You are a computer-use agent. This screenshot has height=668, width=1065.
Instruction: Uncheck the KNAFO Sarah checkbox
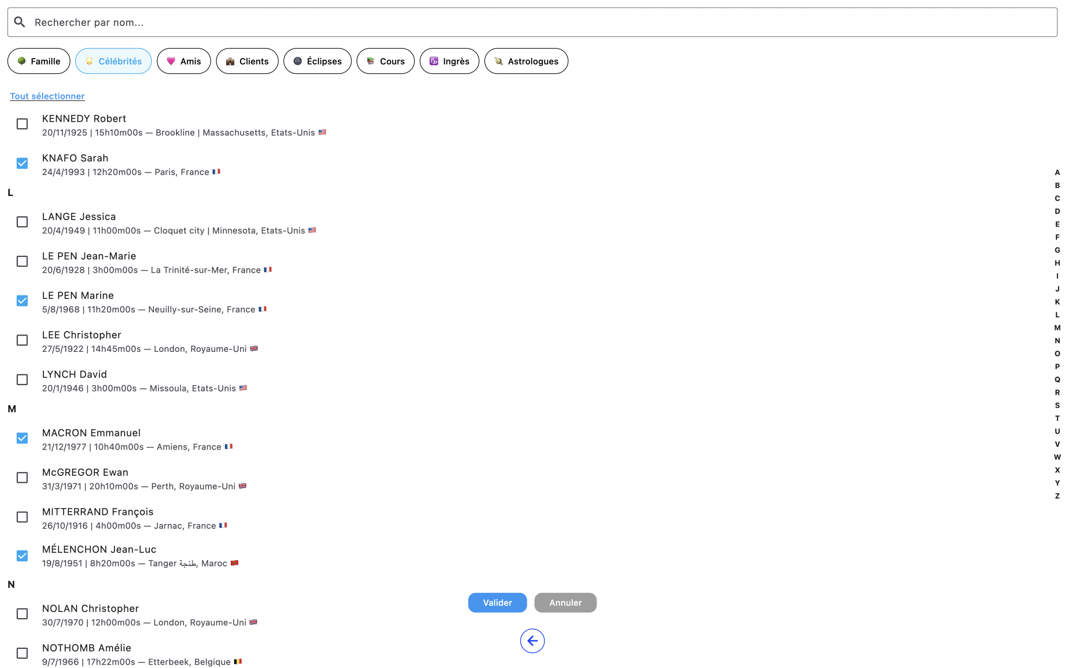[x=22, y=163]
